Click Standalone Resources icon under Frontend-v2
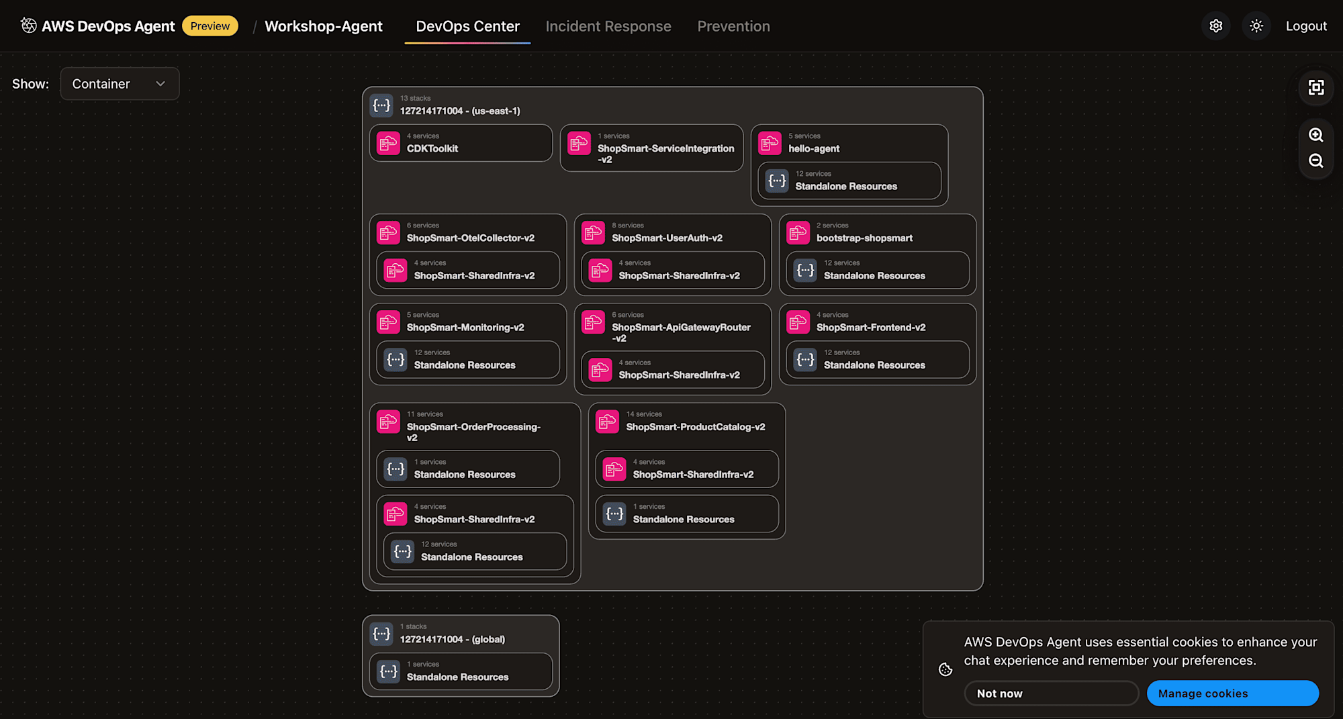This screenshot has width=1343, height=719. (805, 359)
